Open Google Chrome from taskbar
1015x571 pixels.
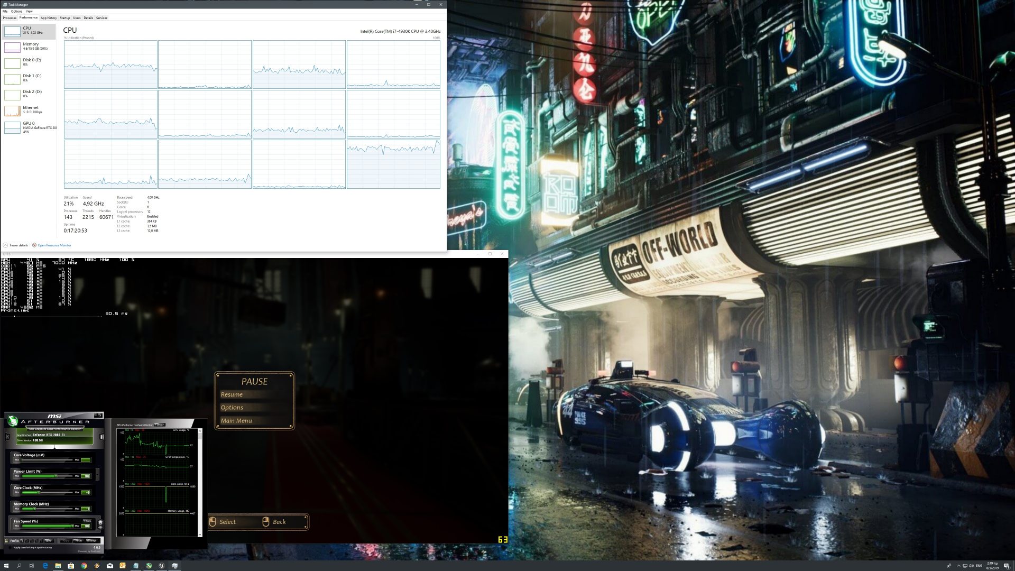click(84, 565)
